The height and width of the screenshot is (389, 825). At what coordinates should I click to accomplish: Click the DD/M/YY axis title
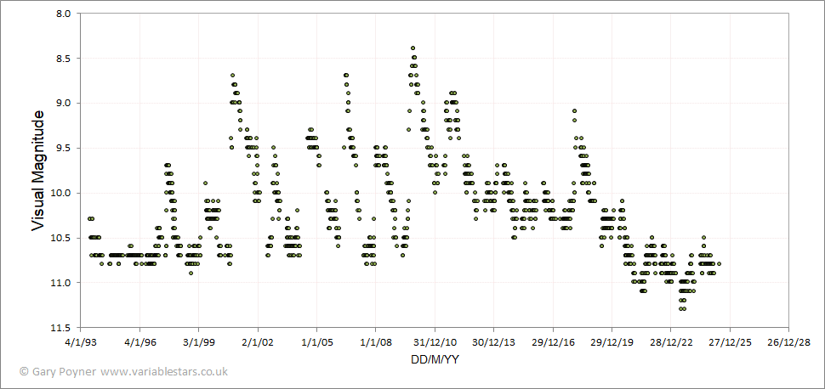click(434, 359)
